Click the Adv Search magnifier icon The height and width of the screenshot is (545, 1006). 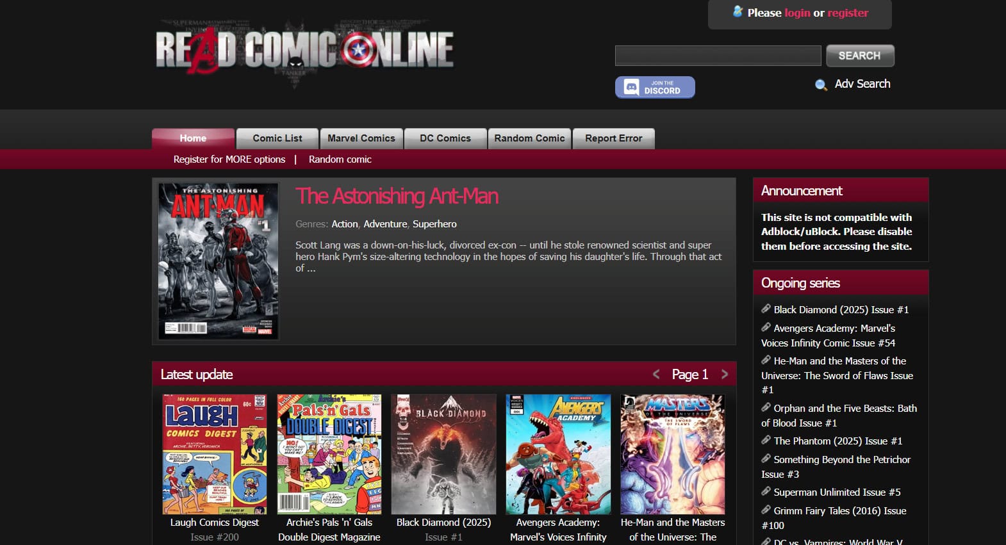pyautogui.click(x=821, y=85)
